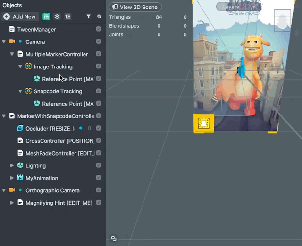Click the MyAnimation clapperboard icon
The image size is (302, 246).
coord(20,178)
